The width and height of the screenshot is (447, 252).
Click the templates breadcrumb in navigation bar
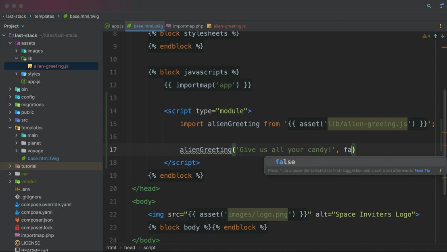point(44,16)
